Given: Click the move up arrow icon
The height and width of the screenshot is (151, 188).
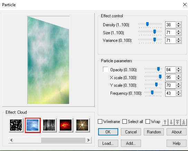Looking at the screenshot, I should click(x=165, y=122).
